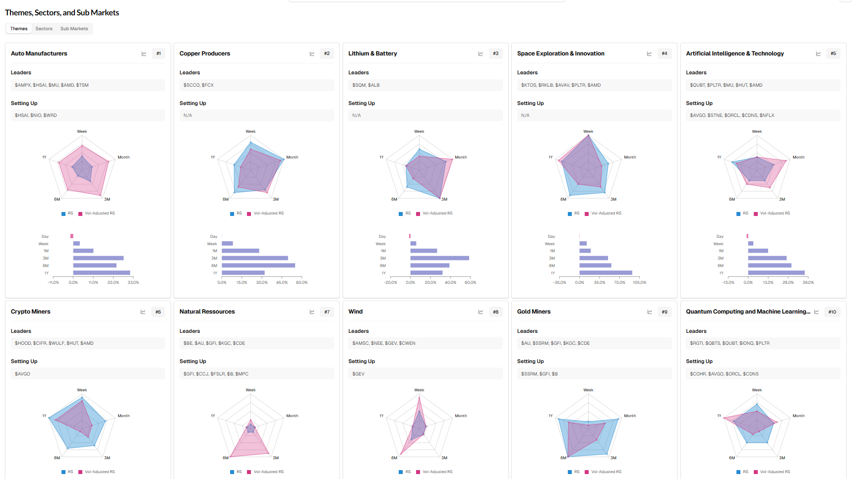This screenshot has width=852, height=479.
Task: Toggle Vol-Adjusted RS legend in Auto Manufacturers radar
Action: [97, 213]
